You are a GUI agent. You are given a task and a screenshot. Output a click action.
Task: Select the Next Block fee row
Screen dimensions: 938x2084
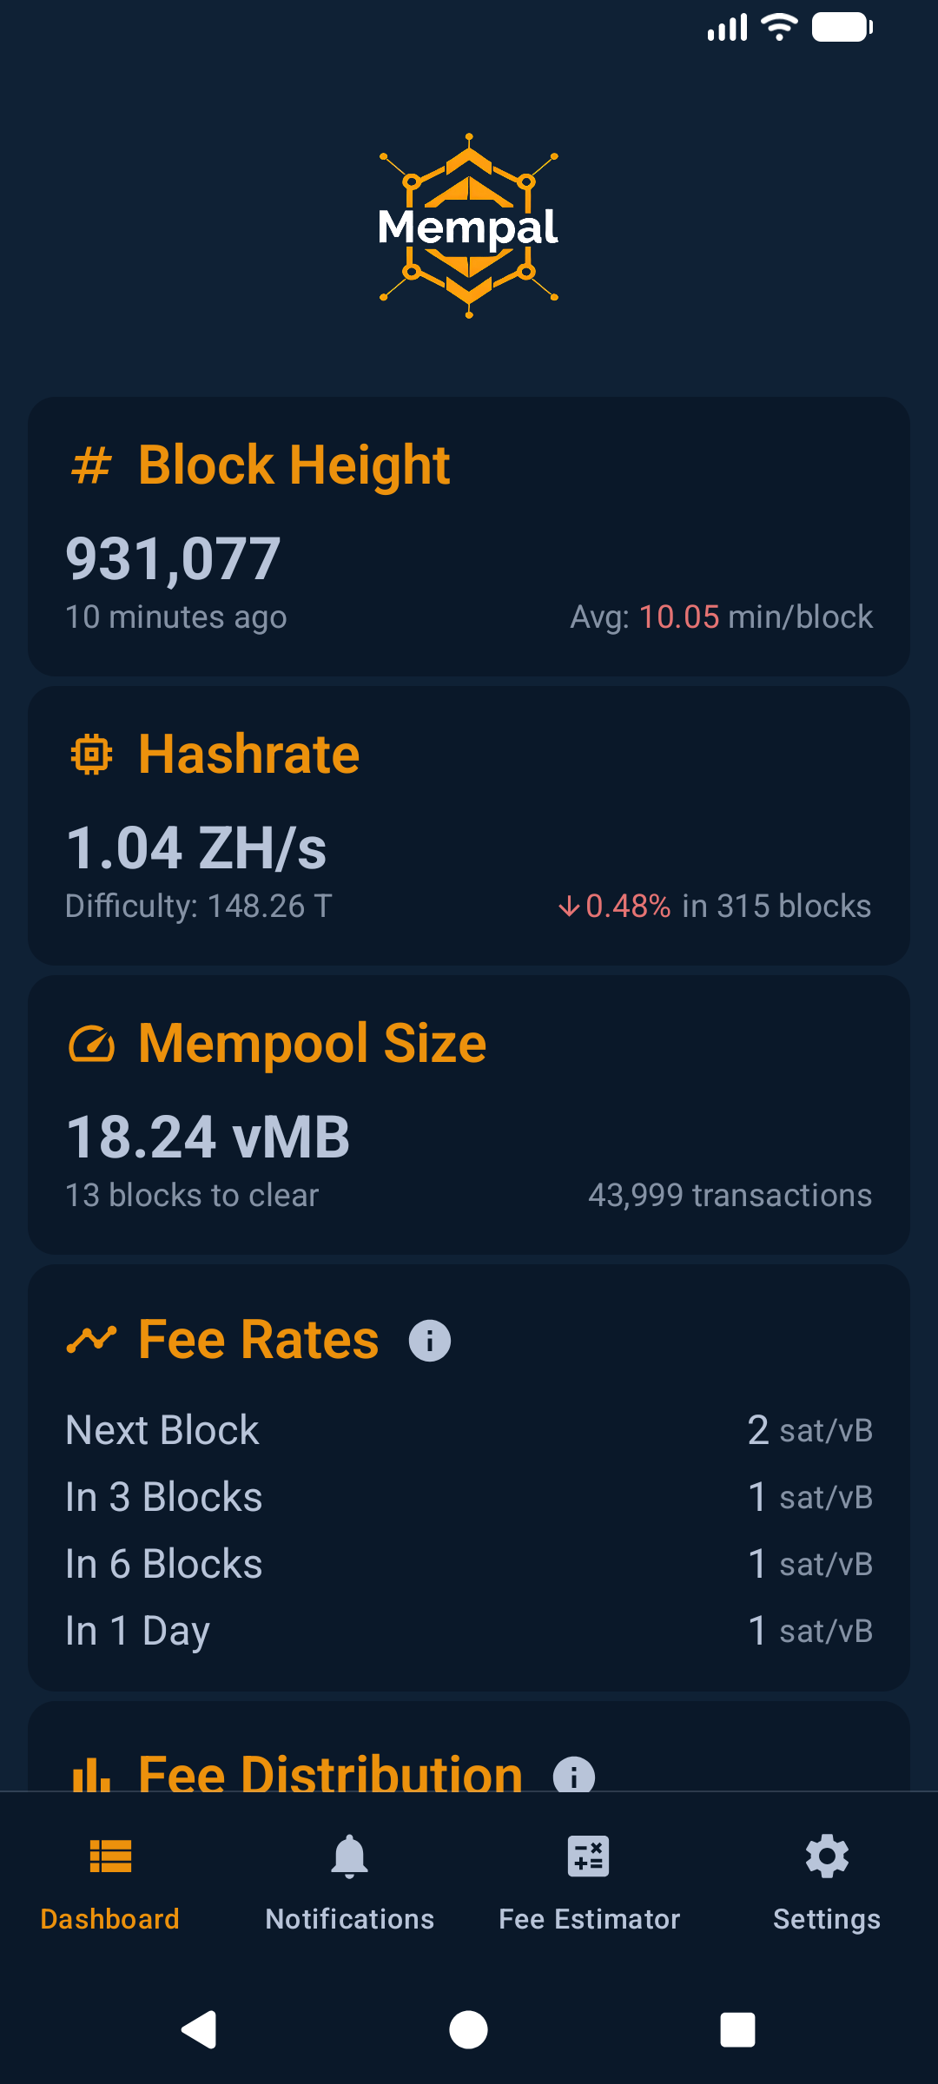(x=469, y=1430)
